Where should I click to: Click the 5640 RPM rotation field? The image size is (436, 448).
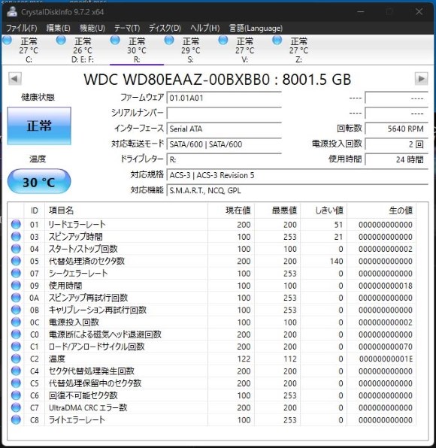(x=397, y=129)
